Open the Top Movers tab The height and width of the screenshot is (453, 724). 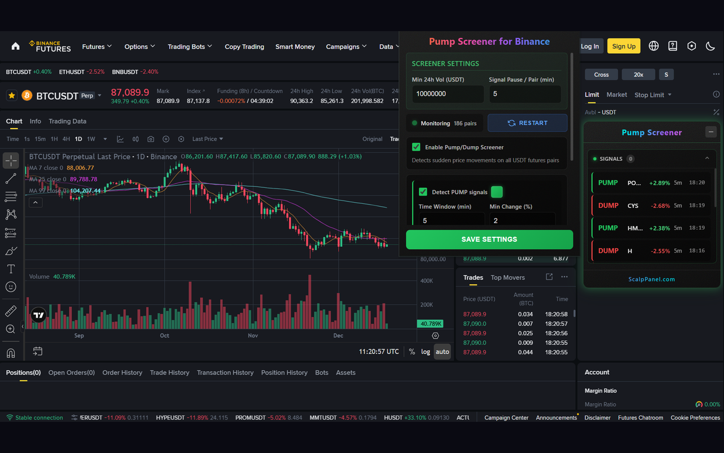tap(508, 277)
